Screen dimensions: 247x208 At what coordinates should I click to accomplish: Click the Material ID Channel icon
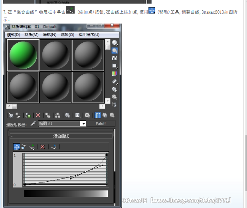pos(77,115)
